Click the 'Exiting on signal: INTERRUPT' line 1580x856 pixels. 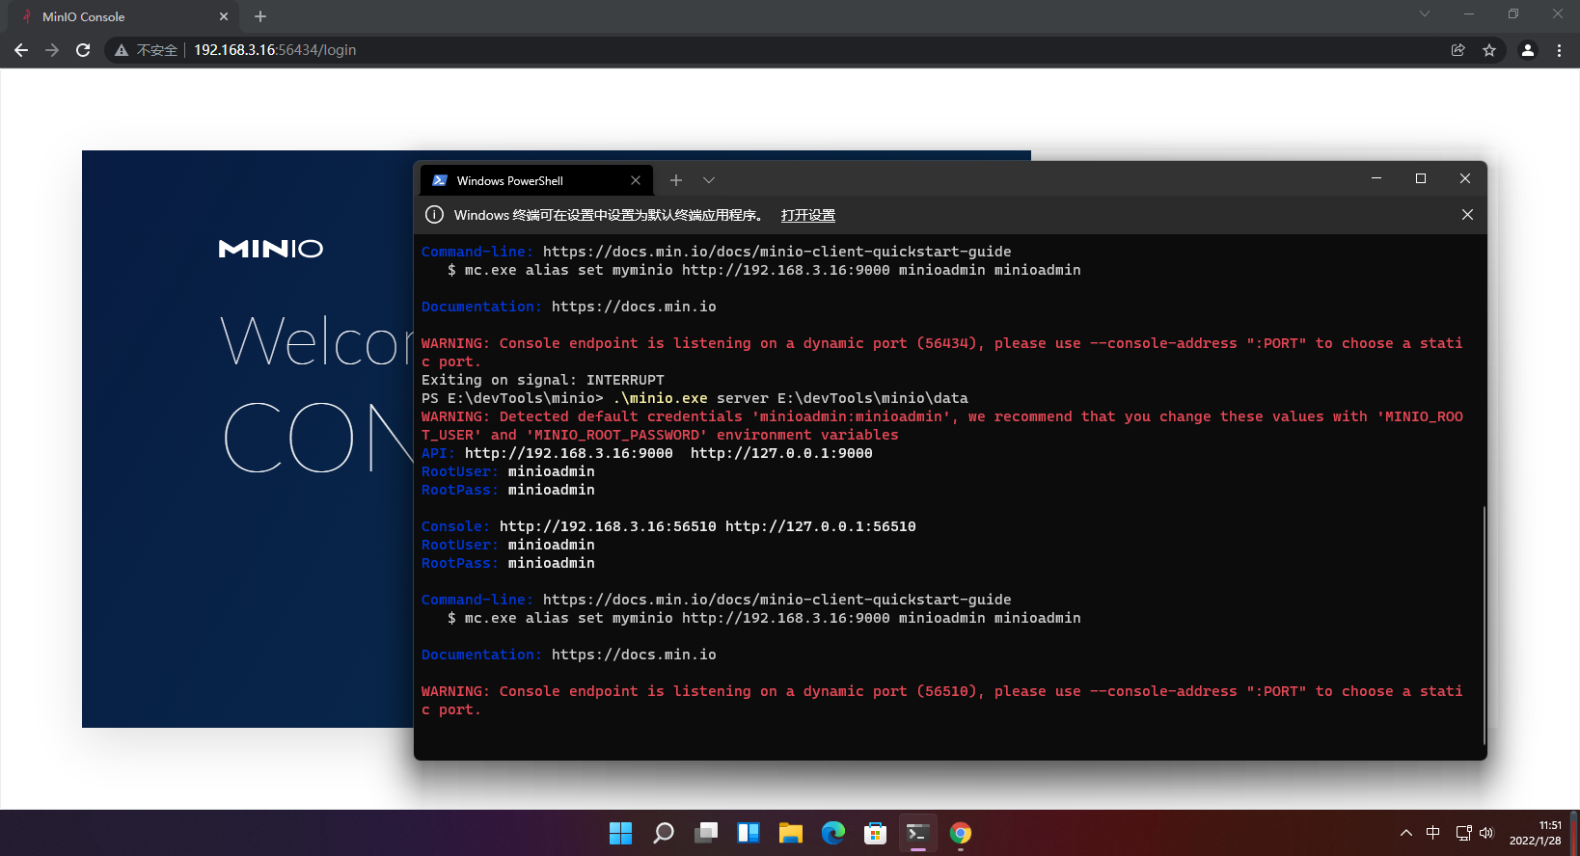coord(543,380)
